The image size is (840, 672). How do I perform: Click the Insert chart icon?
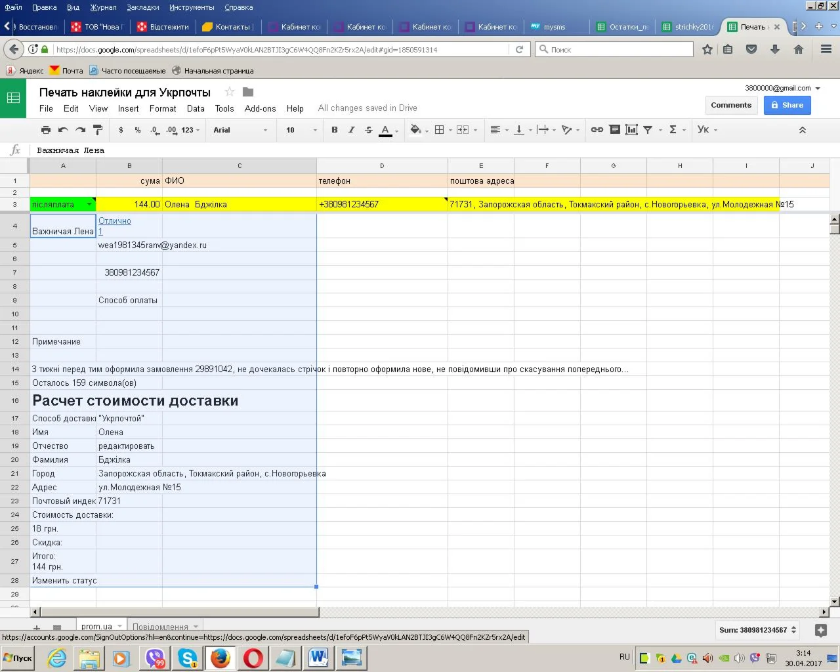pos(631,130)
